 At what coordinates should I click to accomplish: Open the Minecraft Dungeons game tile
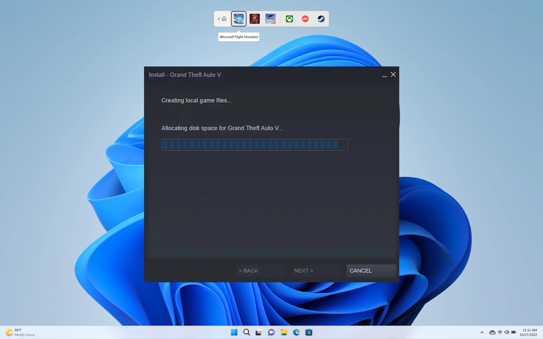coord(254,19)
